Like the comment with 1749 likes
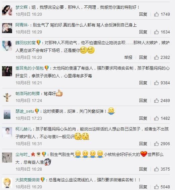The height and width of the screenshot is (190, 175). tap(156, 14)
